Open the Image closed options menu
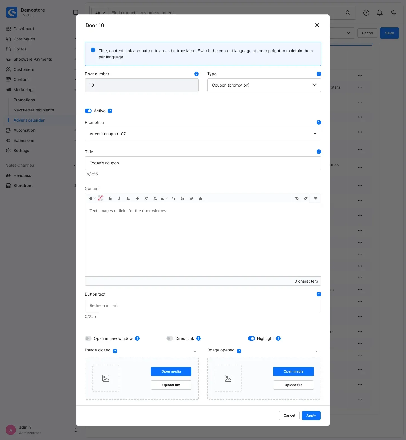This screenshot has width=406, height=440. 194,351
